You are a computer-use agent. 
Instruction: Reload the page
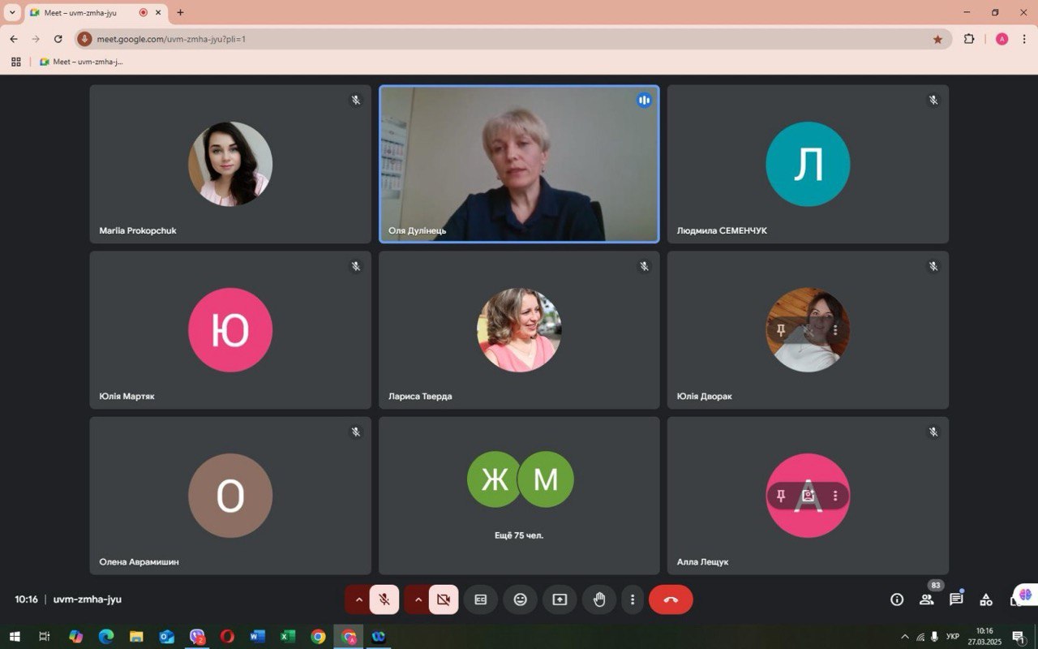58,39
